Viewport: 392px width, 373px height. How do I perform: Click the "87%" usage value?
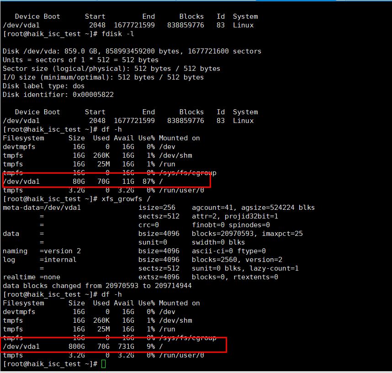148,181
